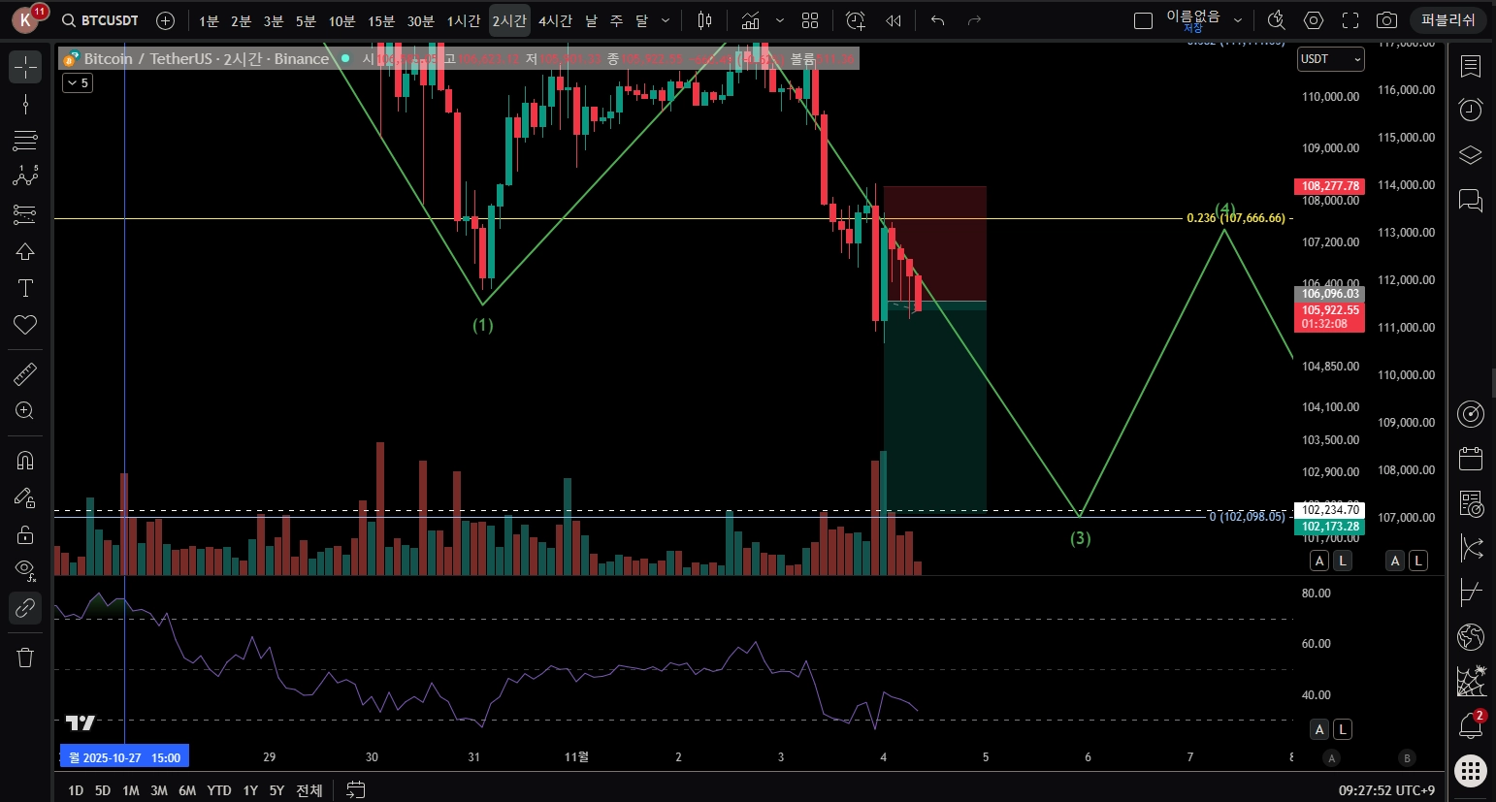
Task: Set date range to 1D
Action: [x=76, y=790]
